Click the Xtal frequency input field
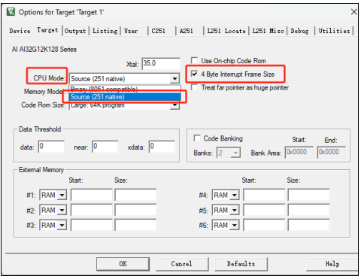This screenshot has width=361, height=279. [x=161, y=64]
